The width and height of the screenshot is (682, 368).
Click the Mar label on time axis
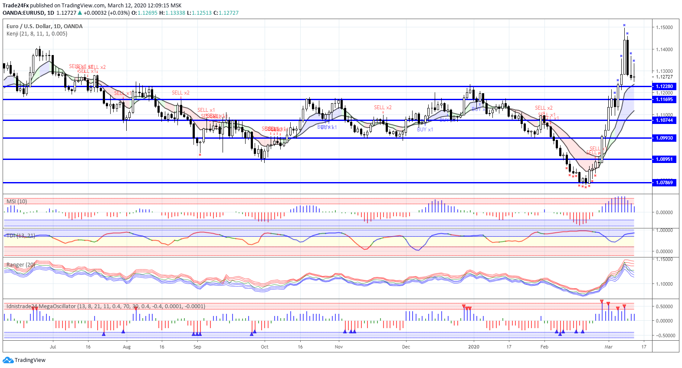tap(609, 347)
